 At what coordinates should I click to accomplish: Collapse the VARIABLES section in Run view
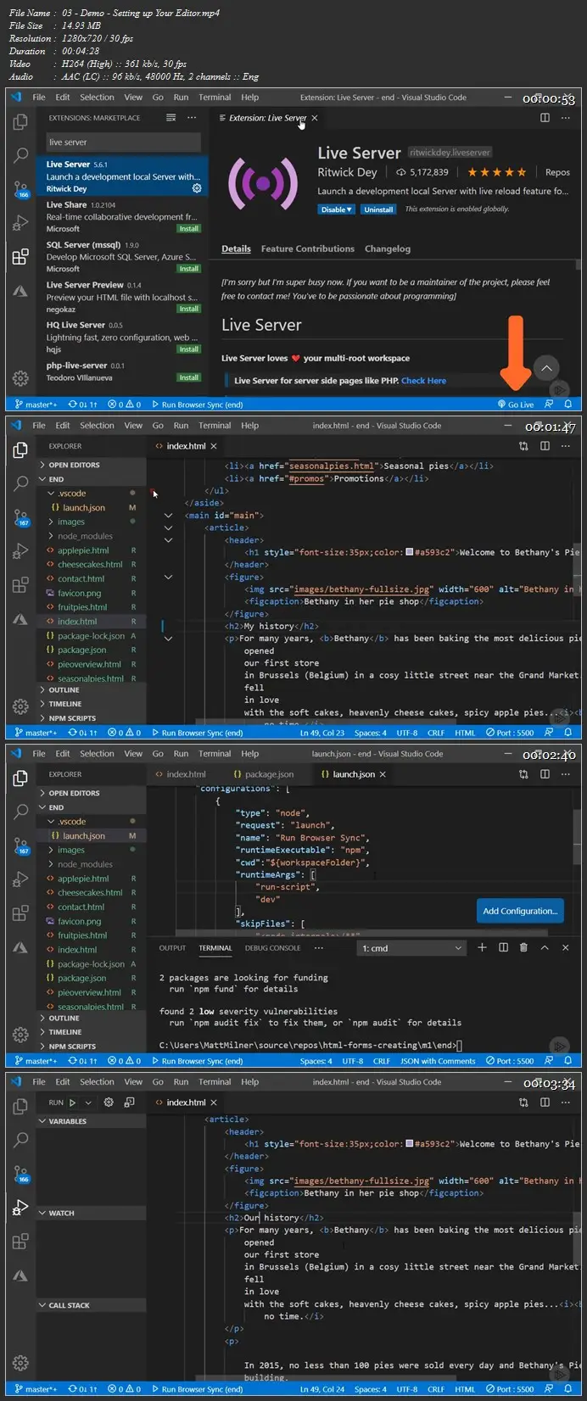68,1121
